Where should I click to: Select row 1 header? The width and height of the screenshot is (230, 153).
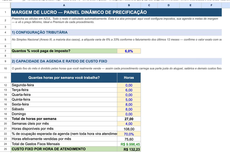pyautogui.click(x=5, y=12)
